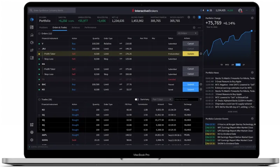Viewport: 280px width, 167px height.
Task: Open calendar event 'SNOW Ex-Dividend Date'
Action: 228,144
